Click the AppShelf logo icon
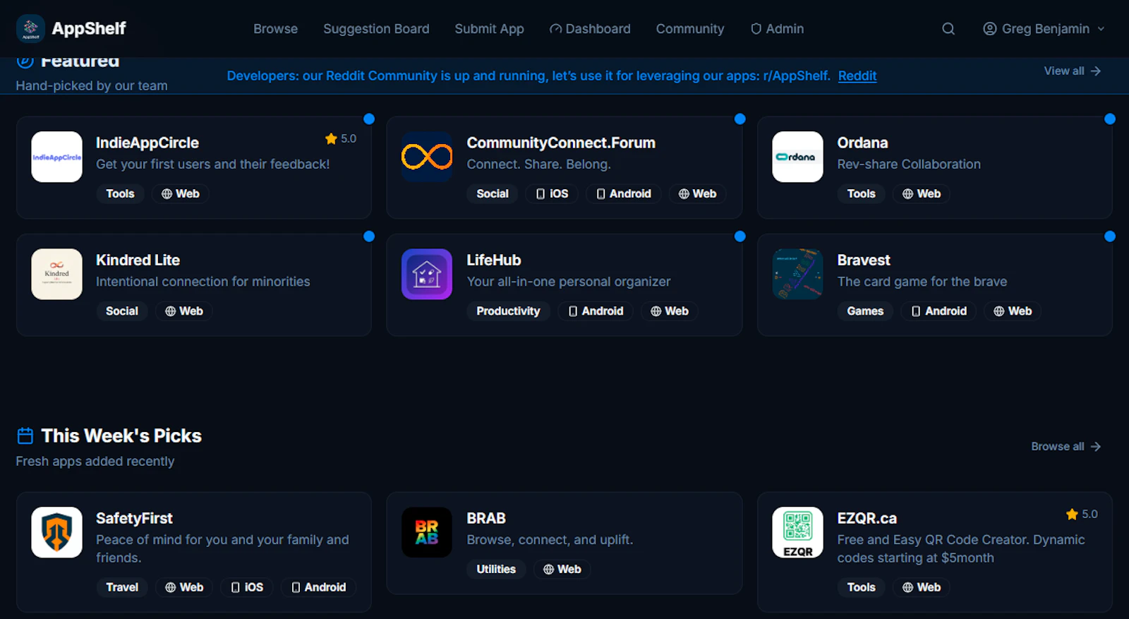 point(30,28)
